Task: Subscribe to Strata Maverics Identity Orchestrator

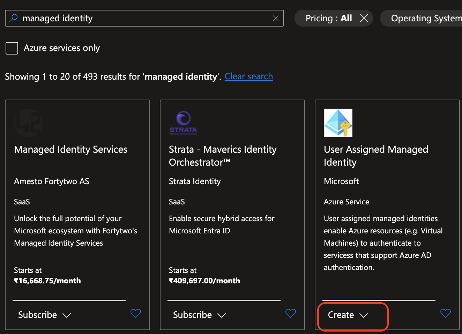Action: (x=192, y=315)
